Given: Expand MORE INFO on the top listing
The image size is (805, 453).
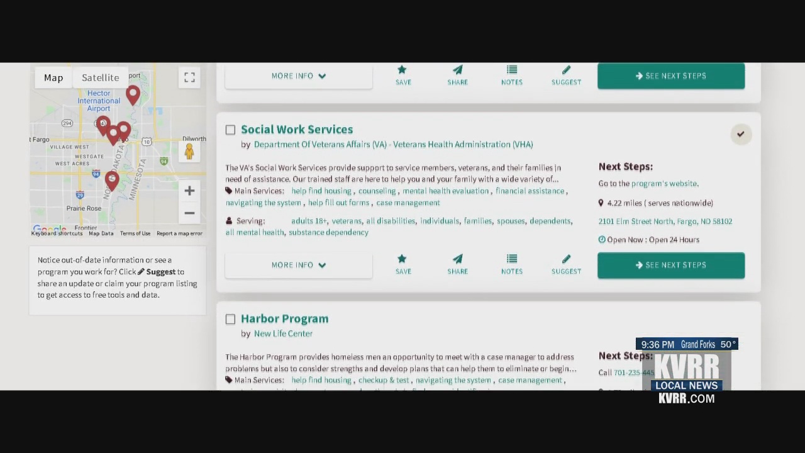Looking at the screenshot, I should 298,75.
